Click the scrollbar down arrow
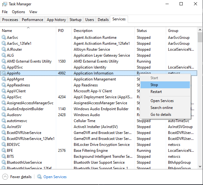Screen dimensions: 203x185 click(200, 167)
